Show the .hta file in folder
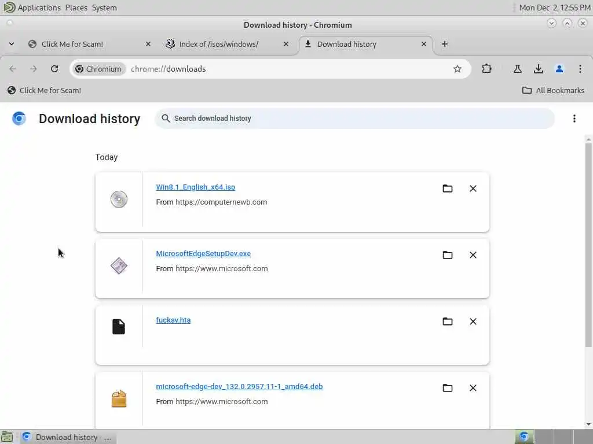The height and width of the screenshot is (444, 593). click(447, 321)
